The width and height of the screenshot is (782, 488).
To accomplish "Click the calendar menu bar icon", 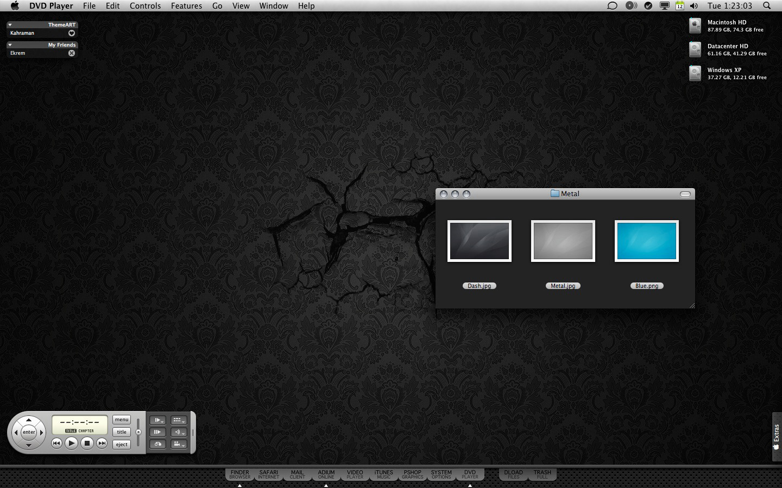I will tap(679, 6).
